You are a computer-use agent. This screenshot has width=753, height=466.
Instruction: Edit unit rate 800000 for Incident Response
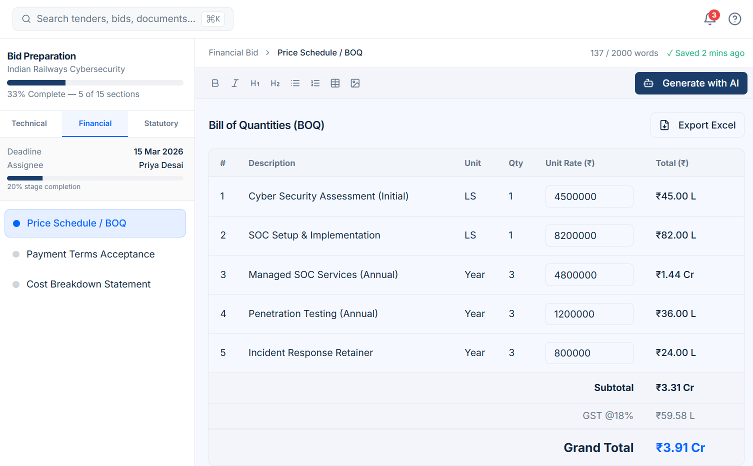pos(589,353)
